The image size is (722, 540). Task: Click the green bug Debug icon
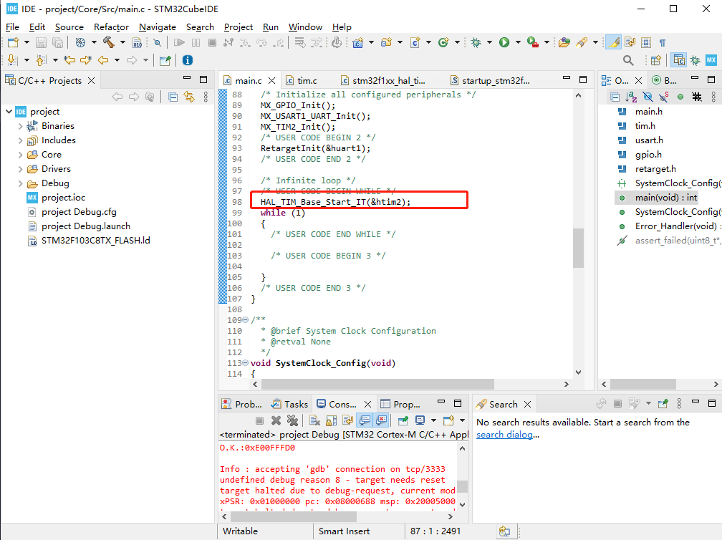[x=476, y=43]
